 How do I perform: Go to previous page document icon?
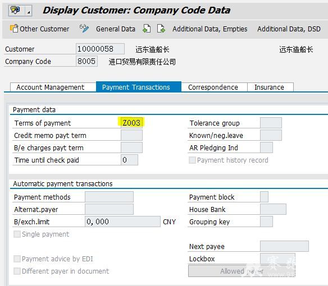pos(147,29)
